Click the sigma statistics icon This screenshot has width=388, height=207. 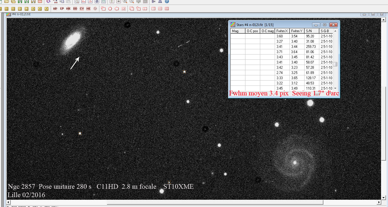coord(112,1)
